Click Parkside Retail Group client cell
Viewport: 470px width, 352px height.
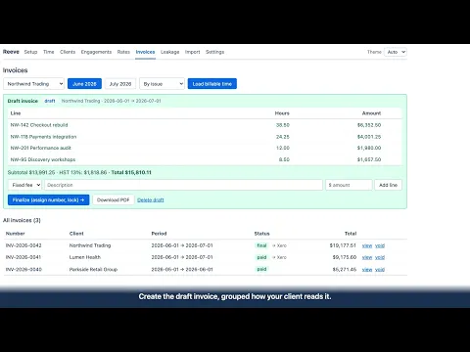pyautogui.click(x=93, y=269)
